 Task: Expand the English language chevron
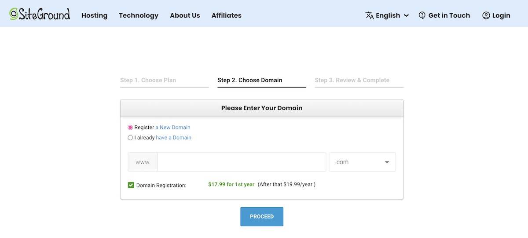406,15
